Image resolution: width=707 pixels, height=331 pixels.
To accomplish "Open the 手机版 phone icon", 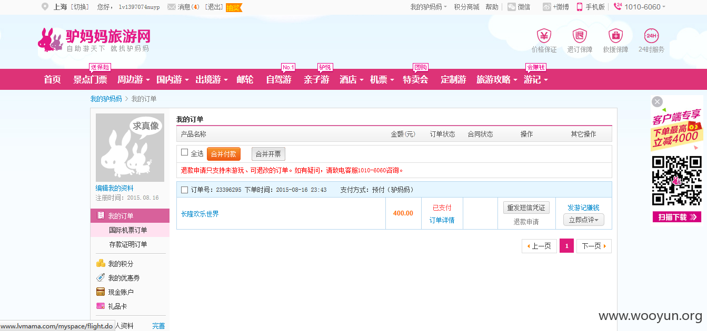I will [x=580, y=7].
